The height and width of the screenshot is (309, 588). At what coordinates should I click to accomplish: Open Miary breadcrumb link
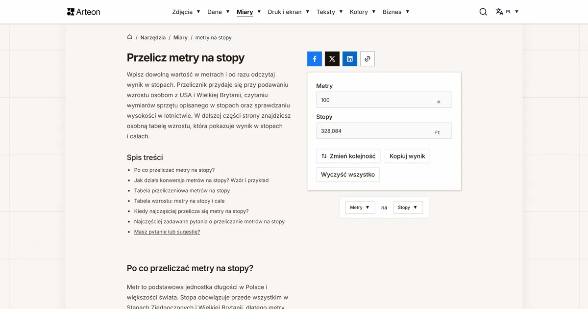[x=180, y=37]
